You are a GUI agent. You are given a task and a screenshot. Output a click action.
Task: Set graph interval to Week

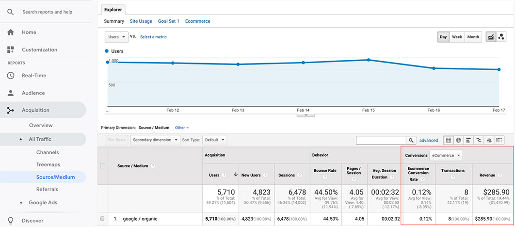pos(457,37)
